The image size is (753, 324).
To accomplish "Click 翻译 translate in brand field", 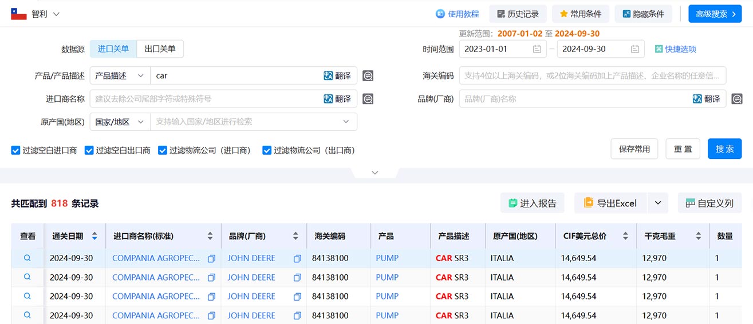I will [x=707, y=99].
